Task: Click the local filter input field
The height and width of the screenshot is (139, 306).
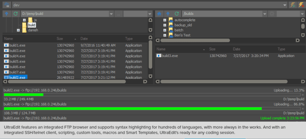Action: pyautogui.click(x=135, y=14)
